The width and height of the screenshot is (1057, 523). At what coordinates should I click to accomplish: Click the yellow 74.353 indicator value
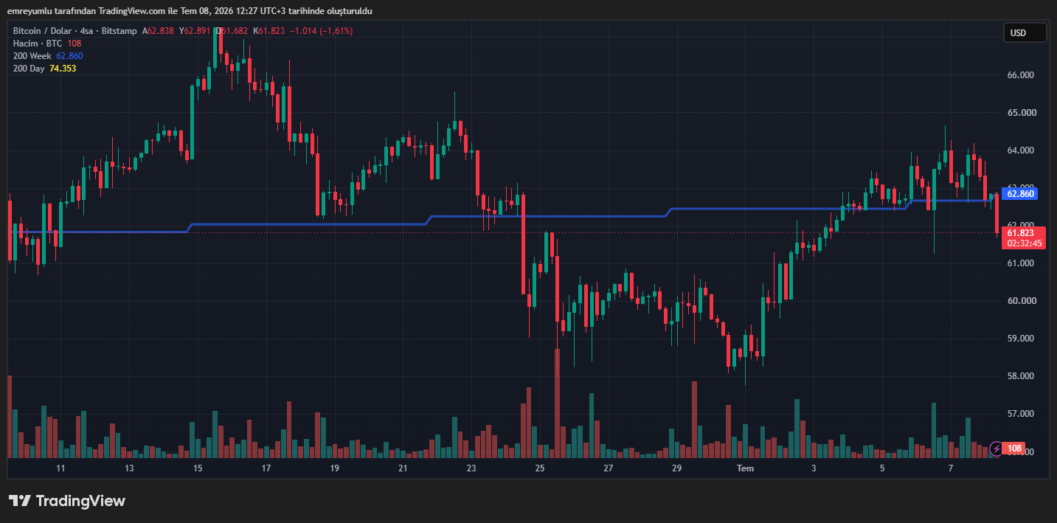coord(63,69)
